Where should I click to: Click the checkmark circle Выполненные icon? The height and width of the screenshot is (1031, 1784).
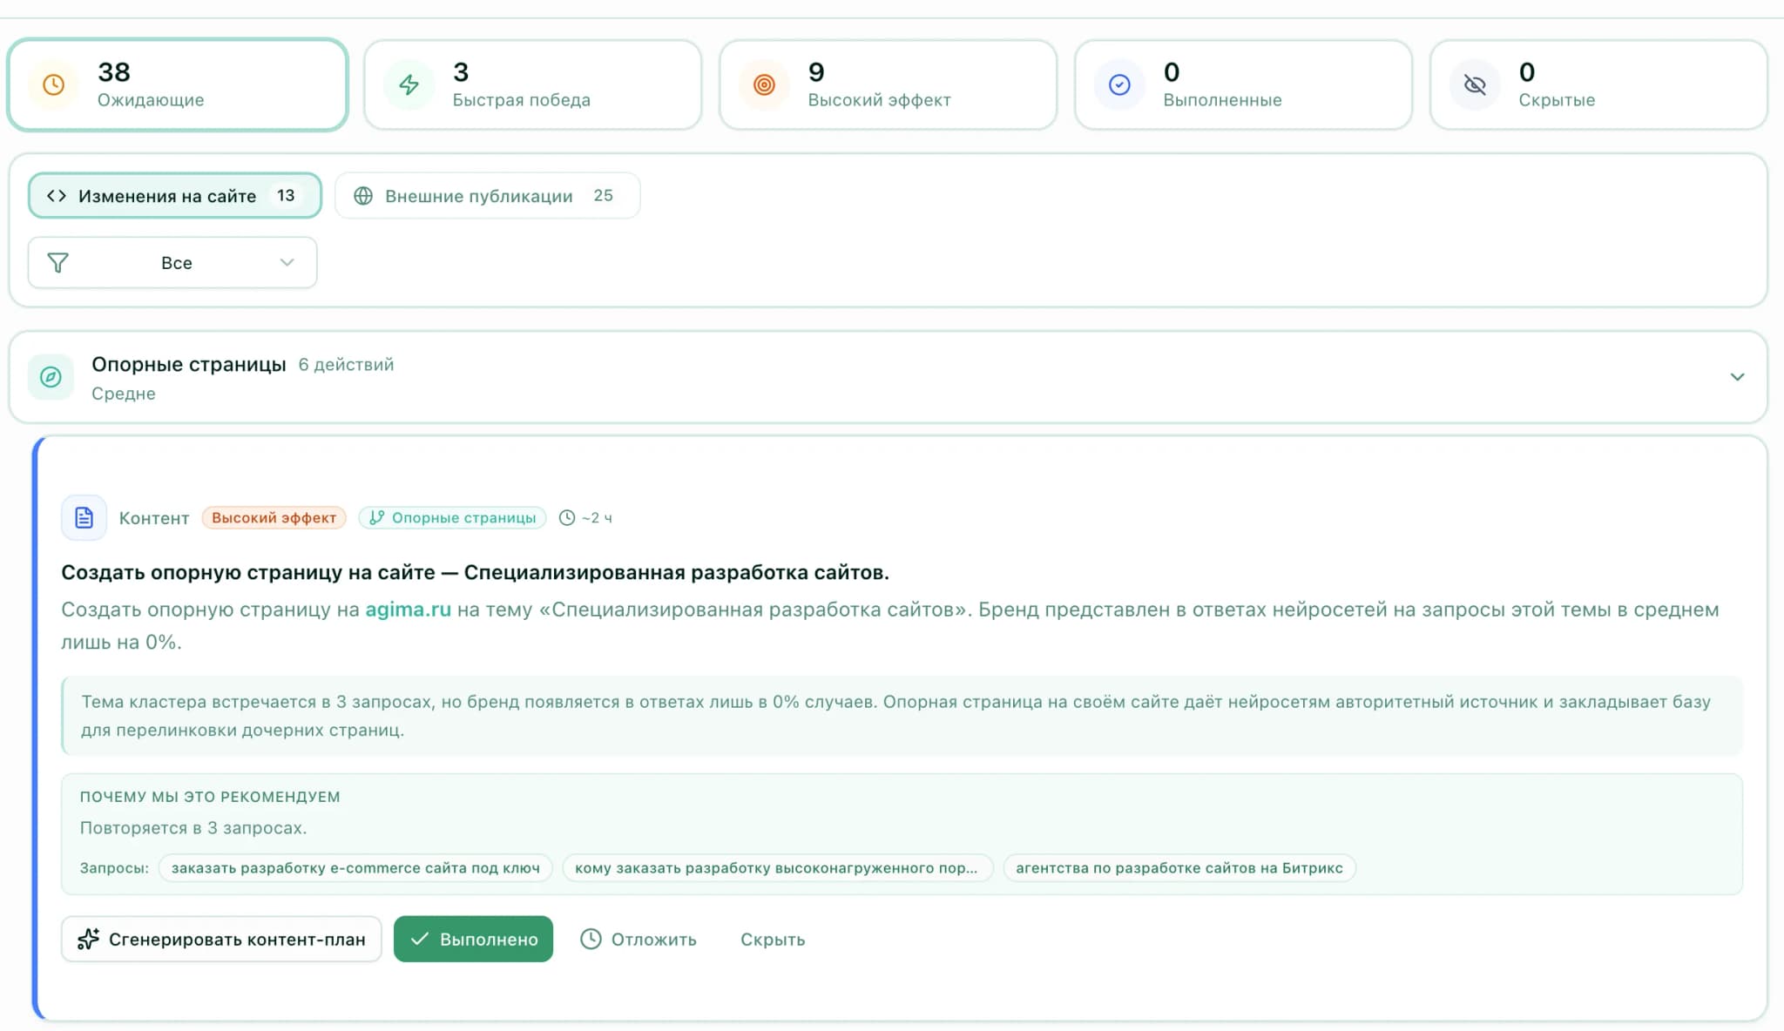coord(1119,84)
